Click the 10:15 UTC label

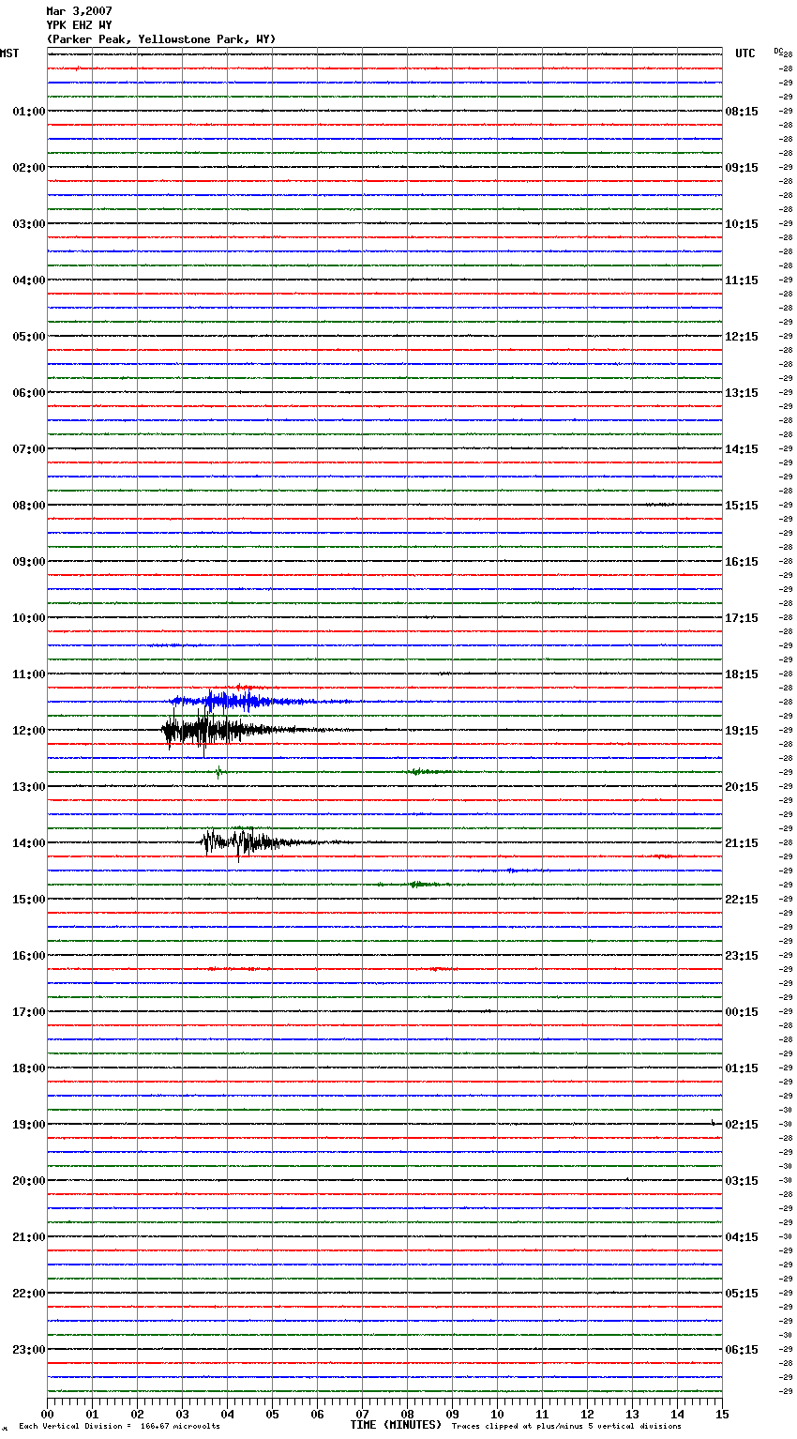(742, 224)
